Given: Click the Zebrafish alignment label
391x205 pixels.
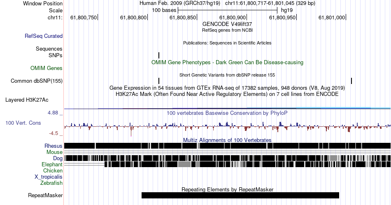Looking at the screenshot, I should point(51,183).
